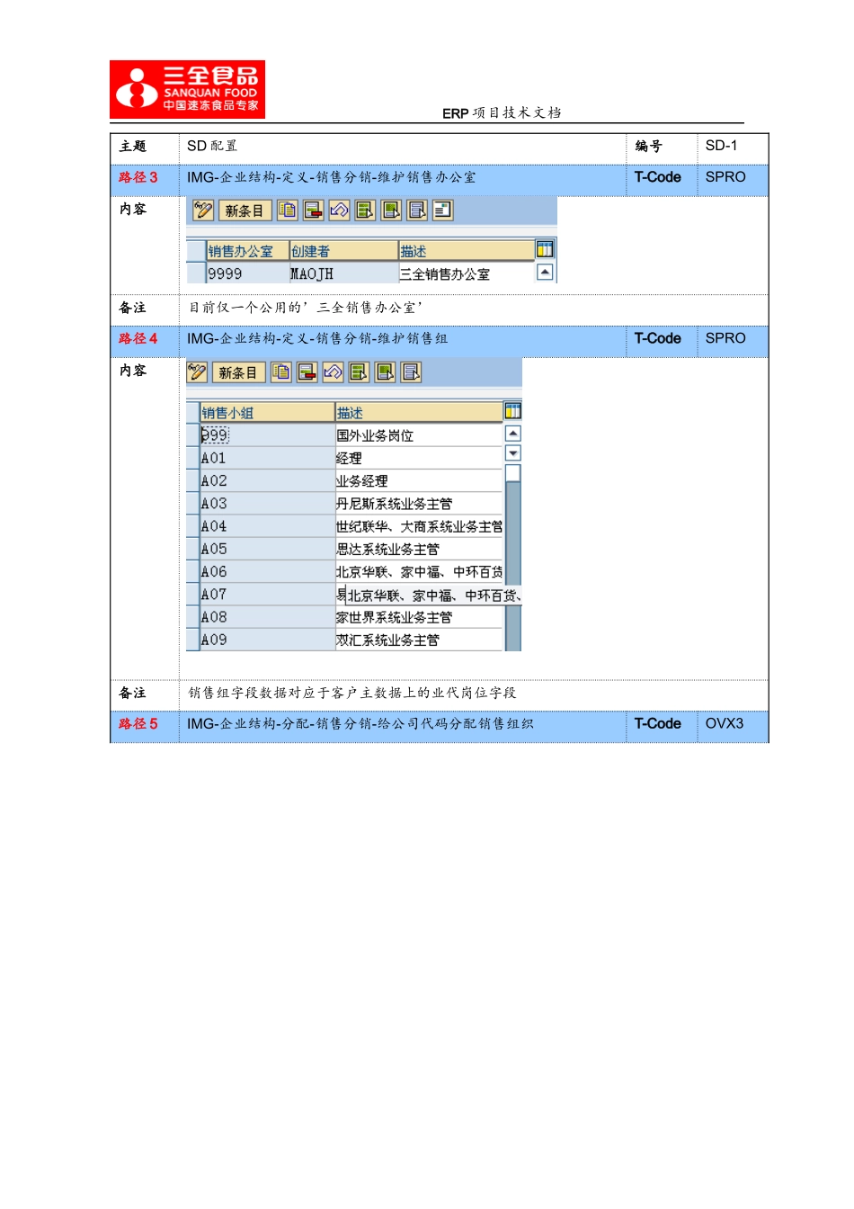Click Select Block icon in sales office toolbar
The height and width of the screenshot is (1209, 854).
pyautogui.click(x=391, y=210)
